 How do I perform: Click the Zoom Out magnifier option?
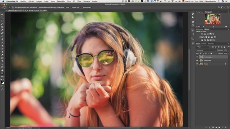pos(13,7)
